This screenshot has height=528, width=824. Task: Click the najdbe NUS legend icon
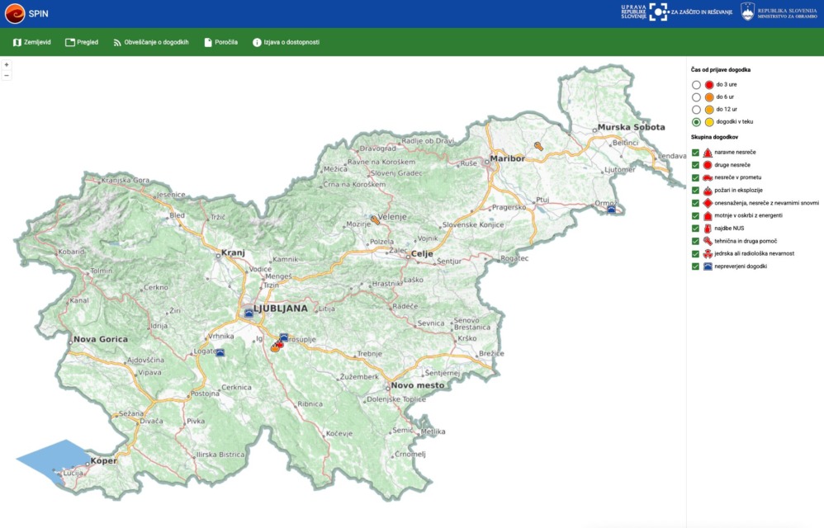coord(708,229)
